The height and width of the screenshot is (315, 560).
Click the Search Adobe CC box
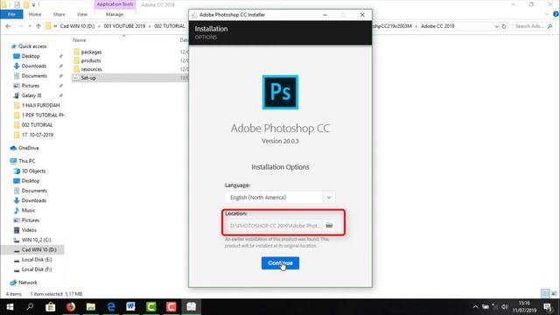(x=534, y=26)
